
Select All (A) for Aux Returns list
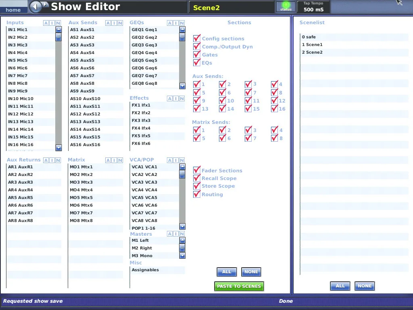[x=46, y=160]
